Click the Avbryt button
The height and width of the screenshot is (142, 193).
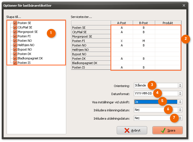[x=132, y=130]
